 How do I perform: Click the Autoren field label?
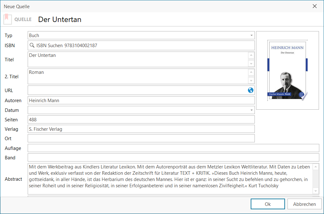13,101
